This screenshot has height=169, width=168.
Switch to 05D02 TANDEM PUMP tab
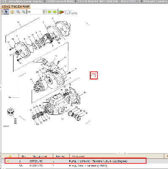[x=16, y=6]
